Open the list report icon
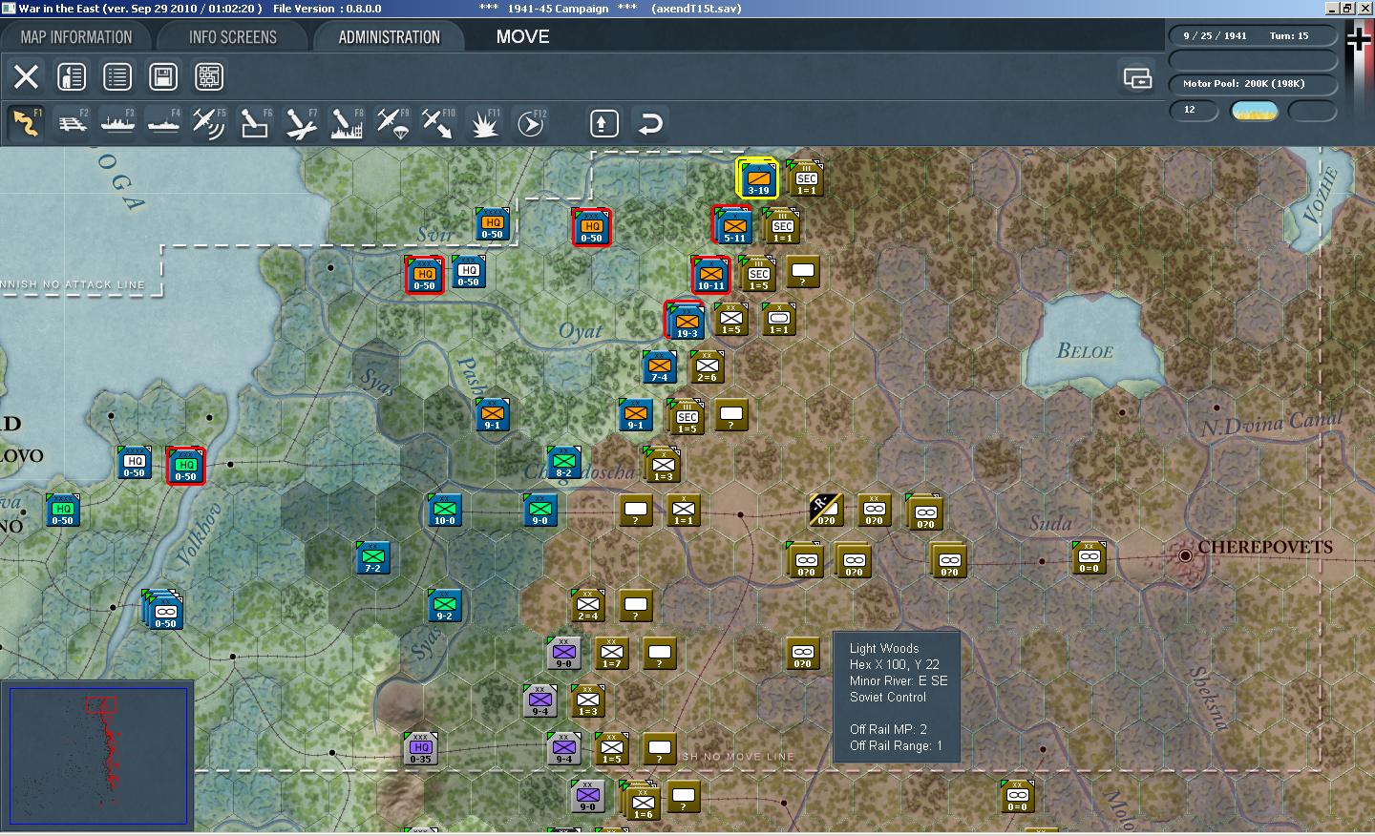 click(x=117, y=76)
